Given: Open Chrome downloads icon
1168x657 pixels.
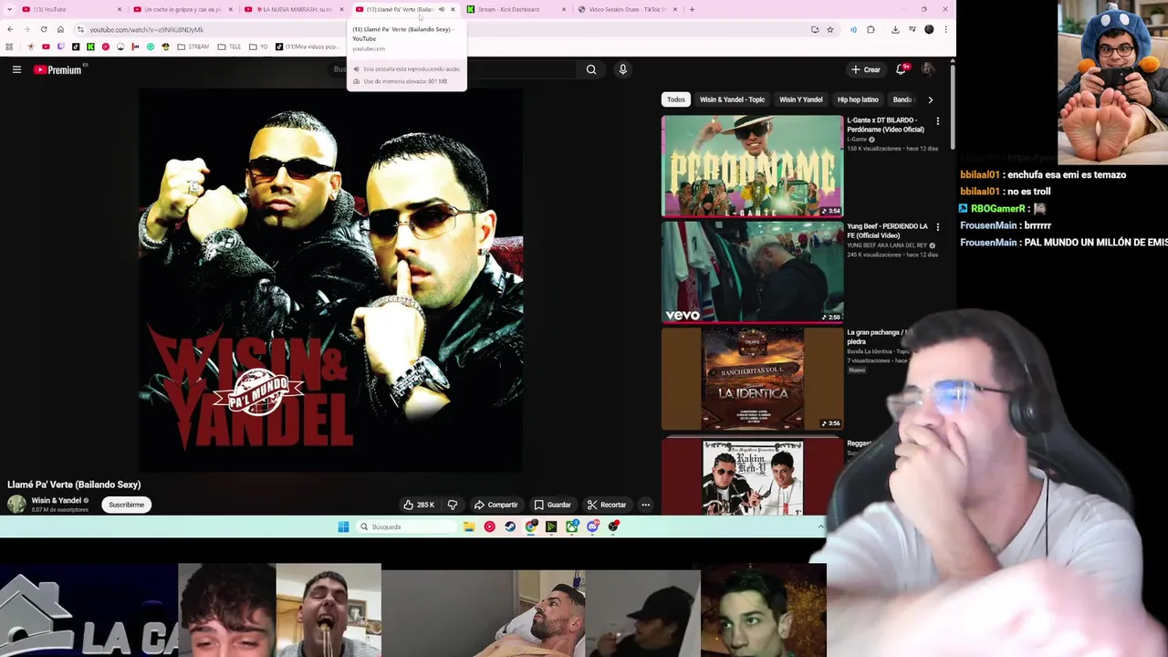Looking at the screenshot, I should pos(895,29).
